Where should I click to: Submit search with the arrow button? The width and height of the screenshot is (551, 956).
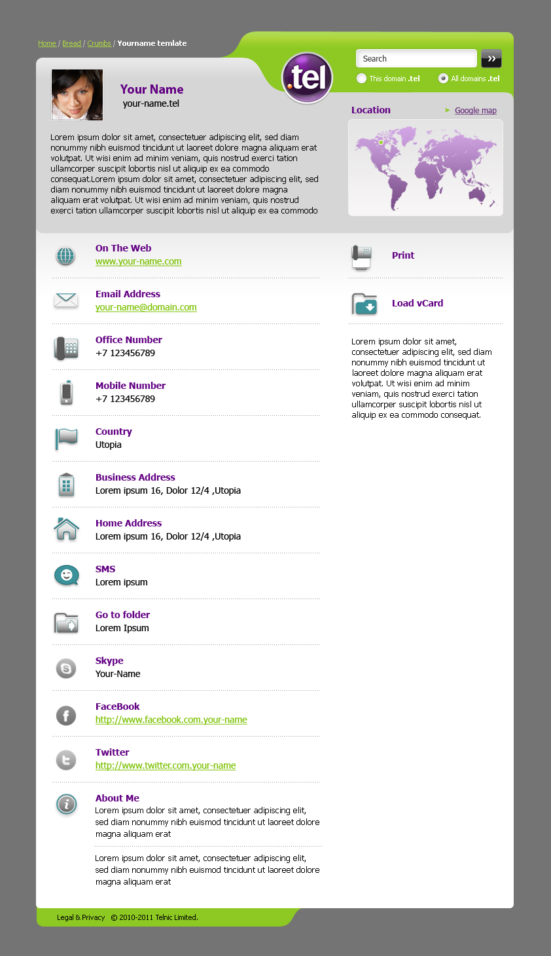point(491,58)
